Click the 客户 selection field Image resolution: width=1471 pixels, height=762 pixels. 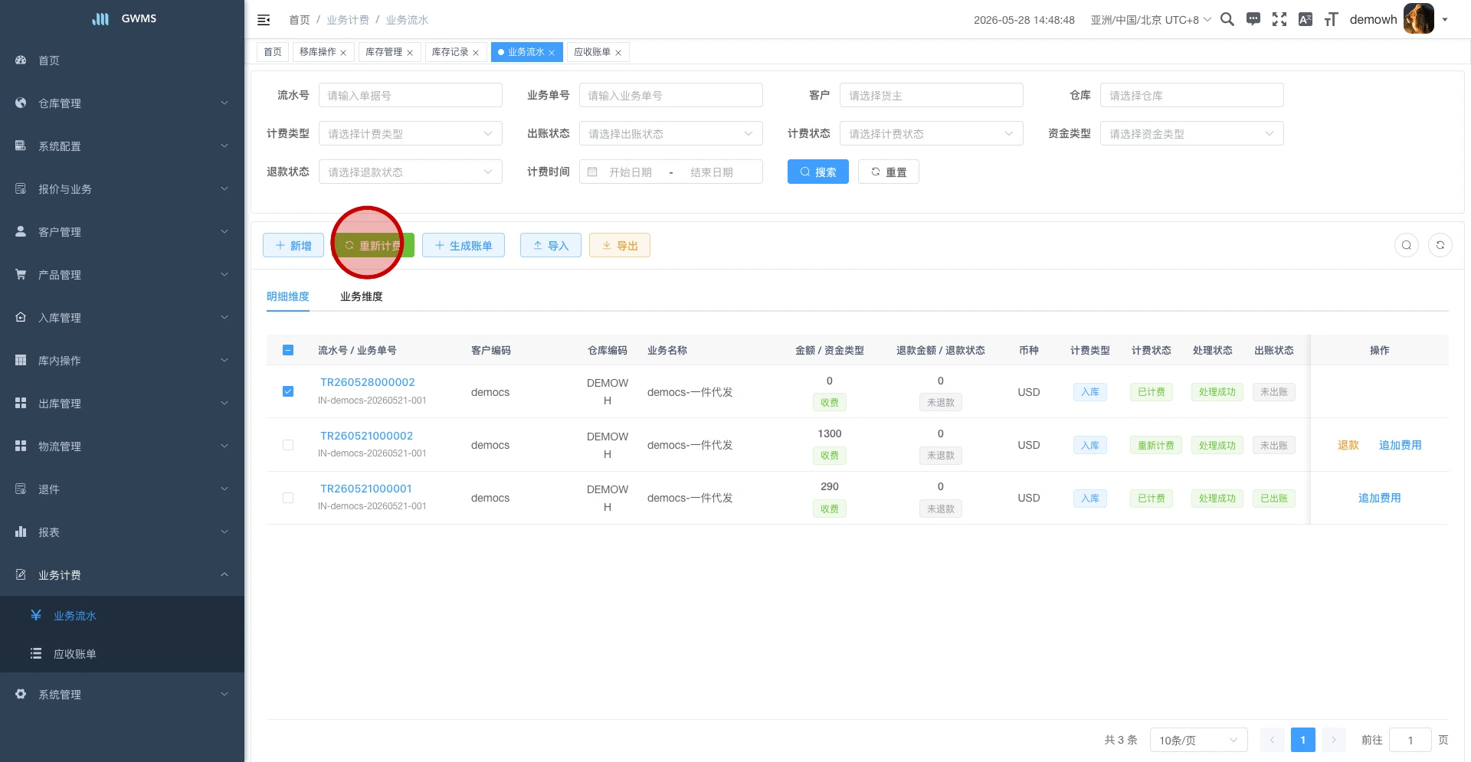pos(932,96)
